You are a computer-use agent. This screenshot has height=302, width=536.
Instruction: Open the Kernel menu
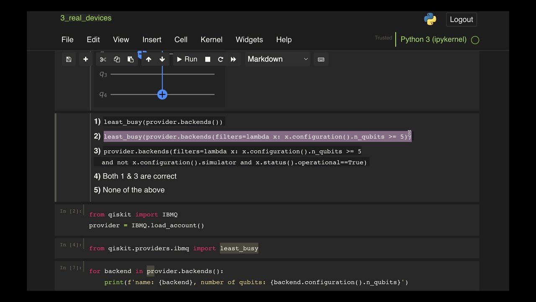click(x=211, y=39)
